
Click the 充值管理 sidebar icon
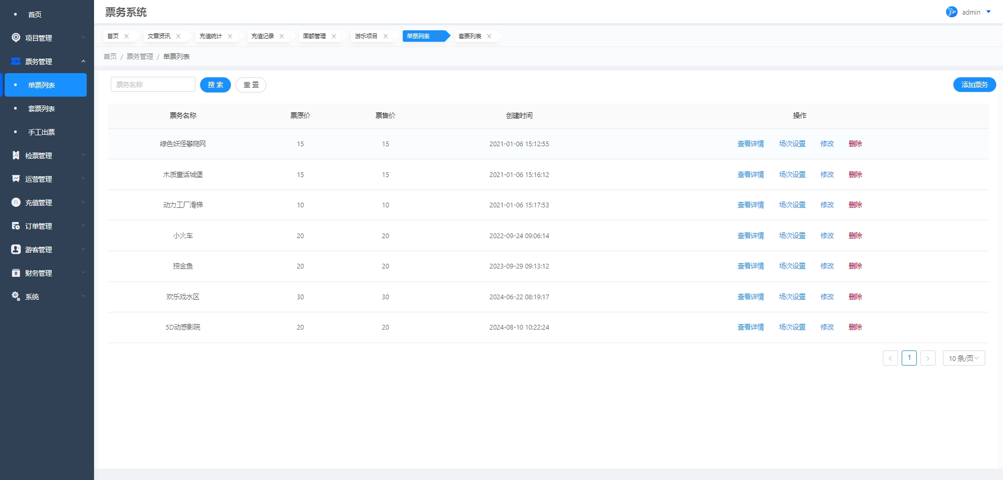coord(16,202)
